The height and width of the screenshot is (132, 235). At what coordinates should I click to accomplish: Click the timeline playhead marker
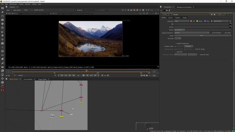87,71
